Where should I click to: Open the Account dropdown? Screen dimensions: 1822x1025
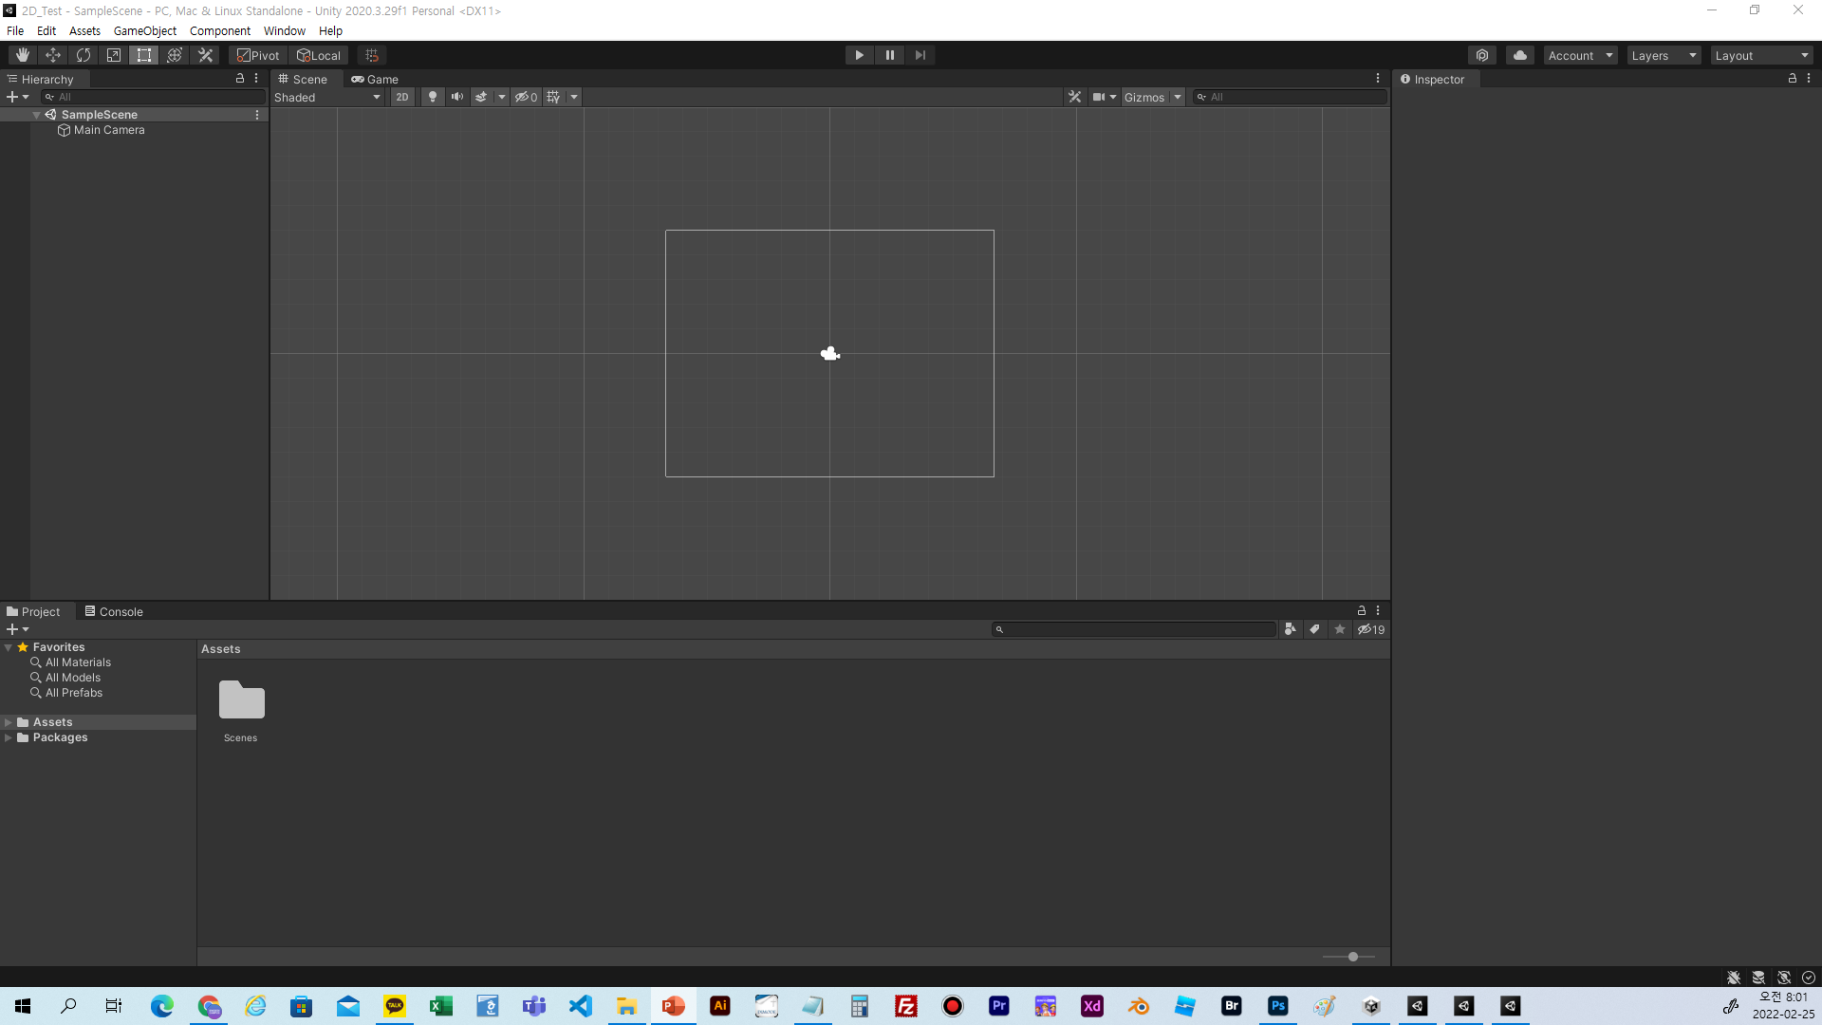click(1580, 55)
